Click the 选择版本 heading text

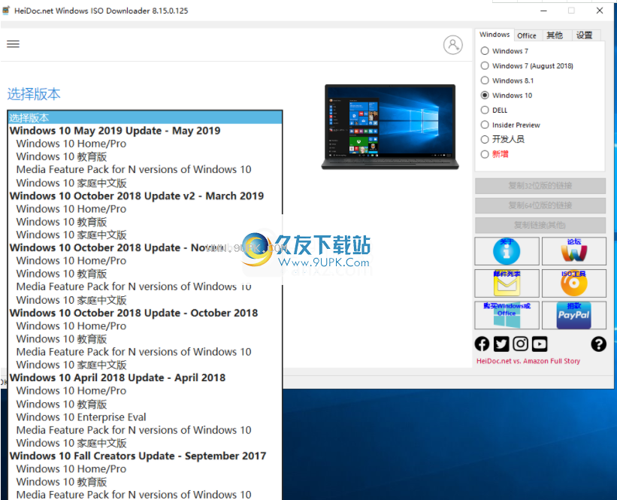coord(34,94)
